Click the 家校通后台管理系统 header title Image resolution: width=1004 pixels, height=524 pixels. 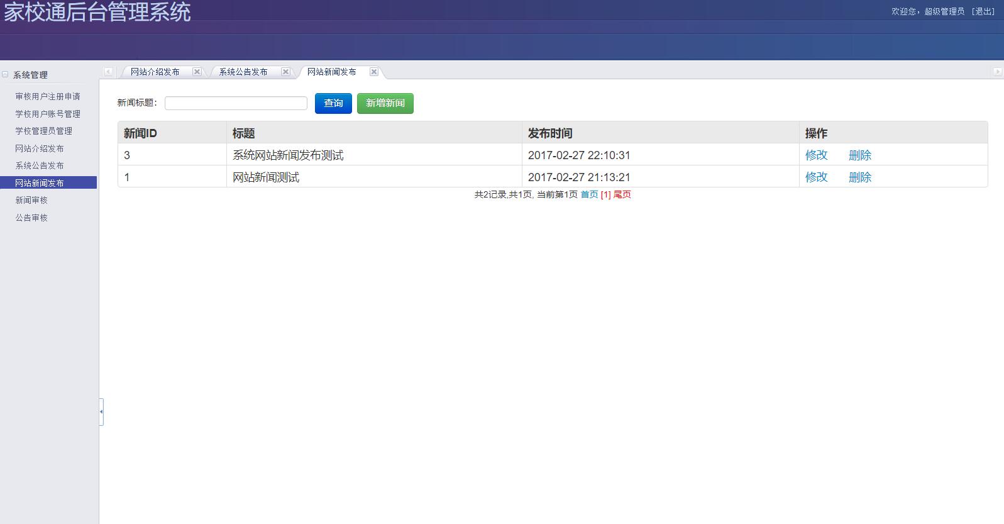97,12
